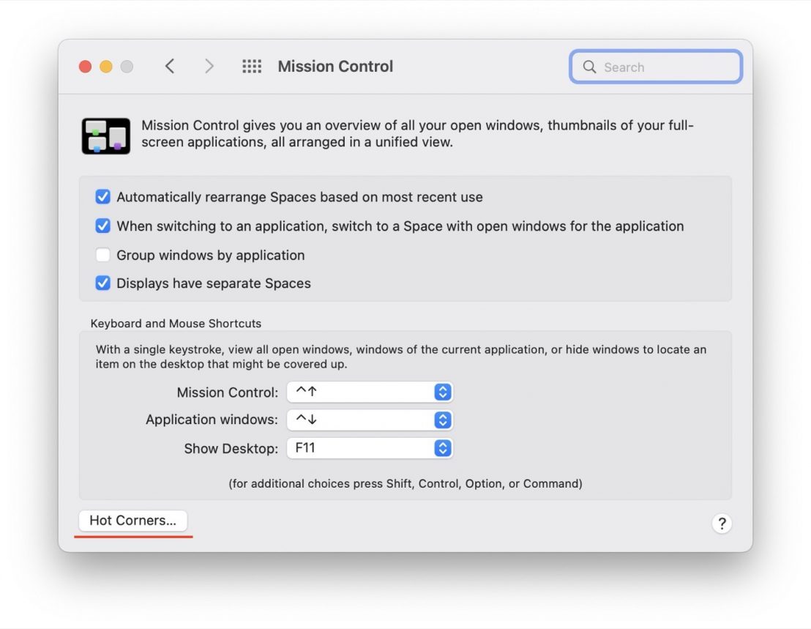Open the Help question mark
Screen dimensions: 811x629
tap(722, 524)
